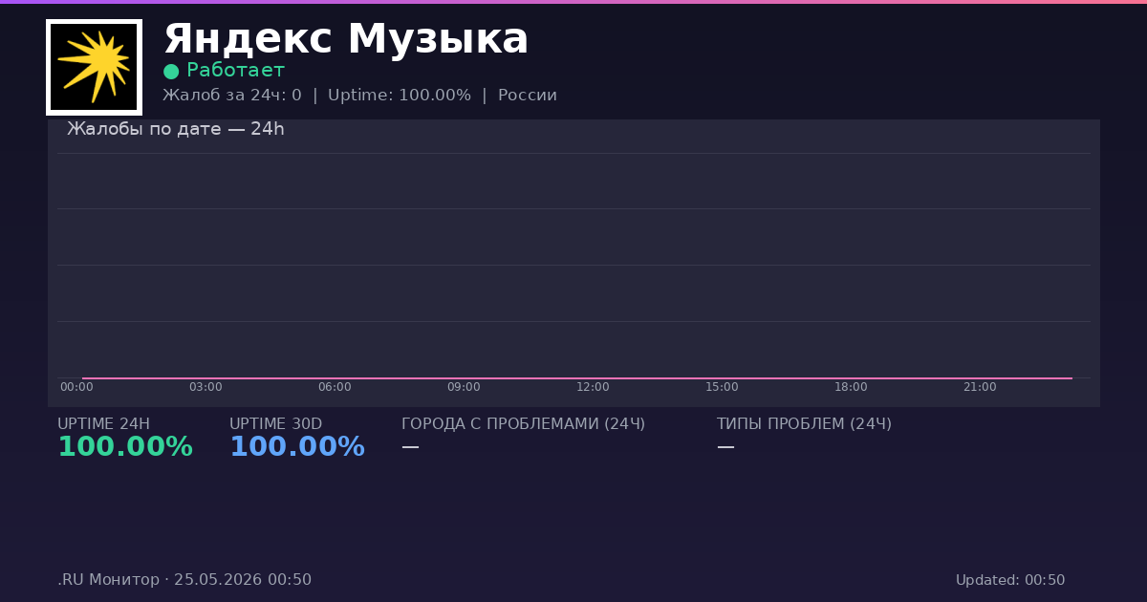The image size is (1147, 602).
Task: Click the 06:00 time axis label
Action: pos(335,387)
